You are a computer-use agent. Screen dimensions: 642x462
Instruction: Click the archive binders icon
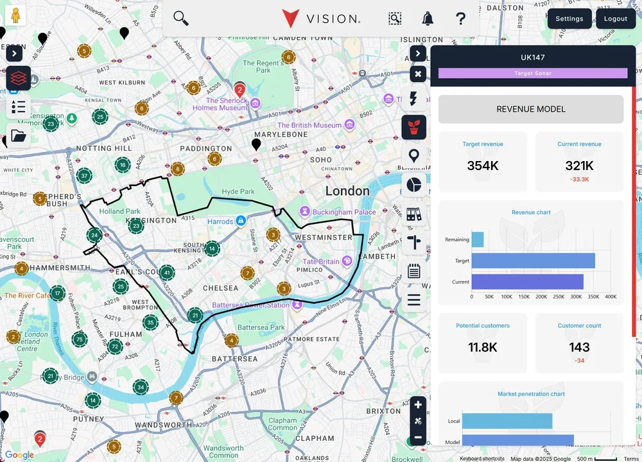click(414, 213)
